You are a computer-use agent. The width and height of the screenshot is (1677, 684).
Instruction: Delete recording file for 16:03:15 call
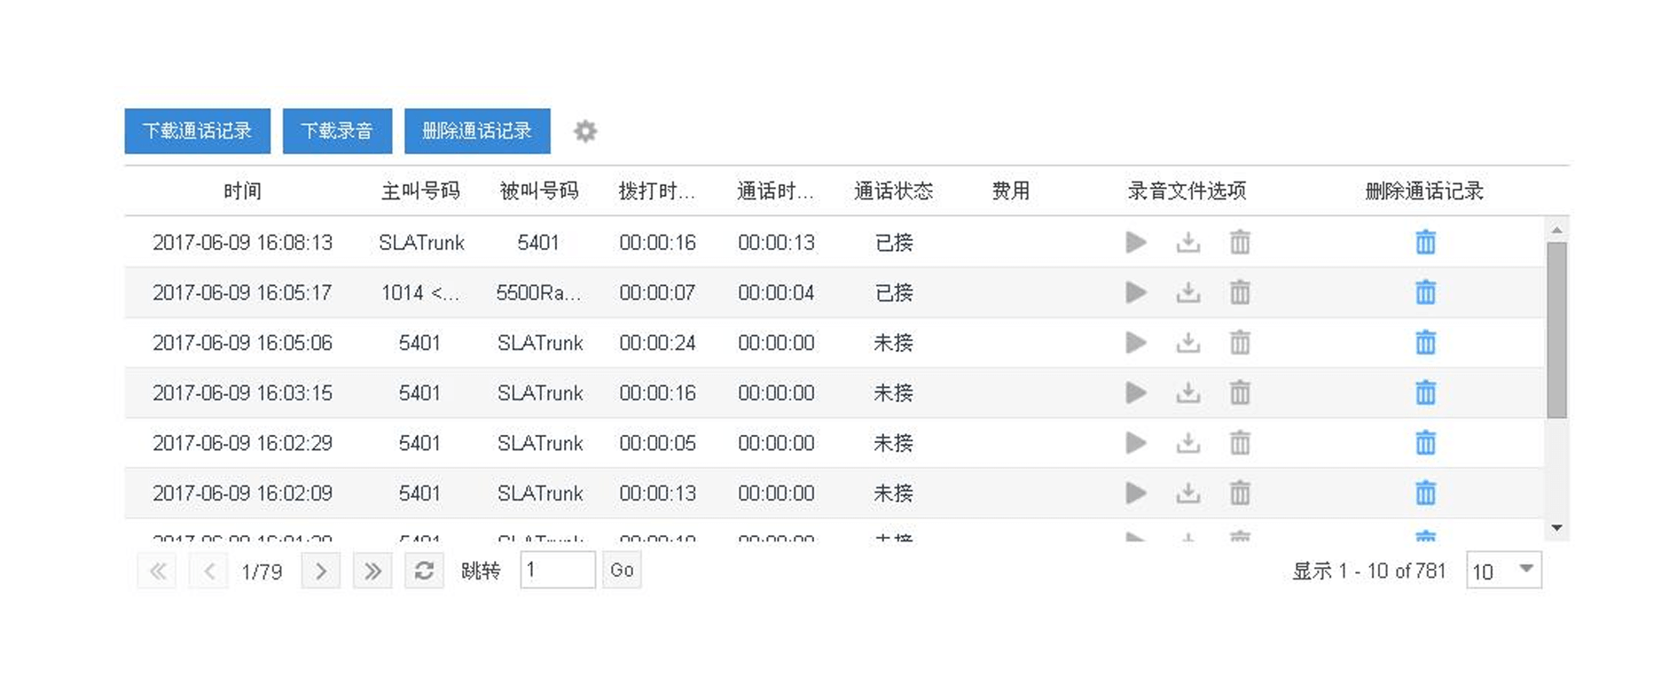pyautogui.click(x=1240, y=393)
